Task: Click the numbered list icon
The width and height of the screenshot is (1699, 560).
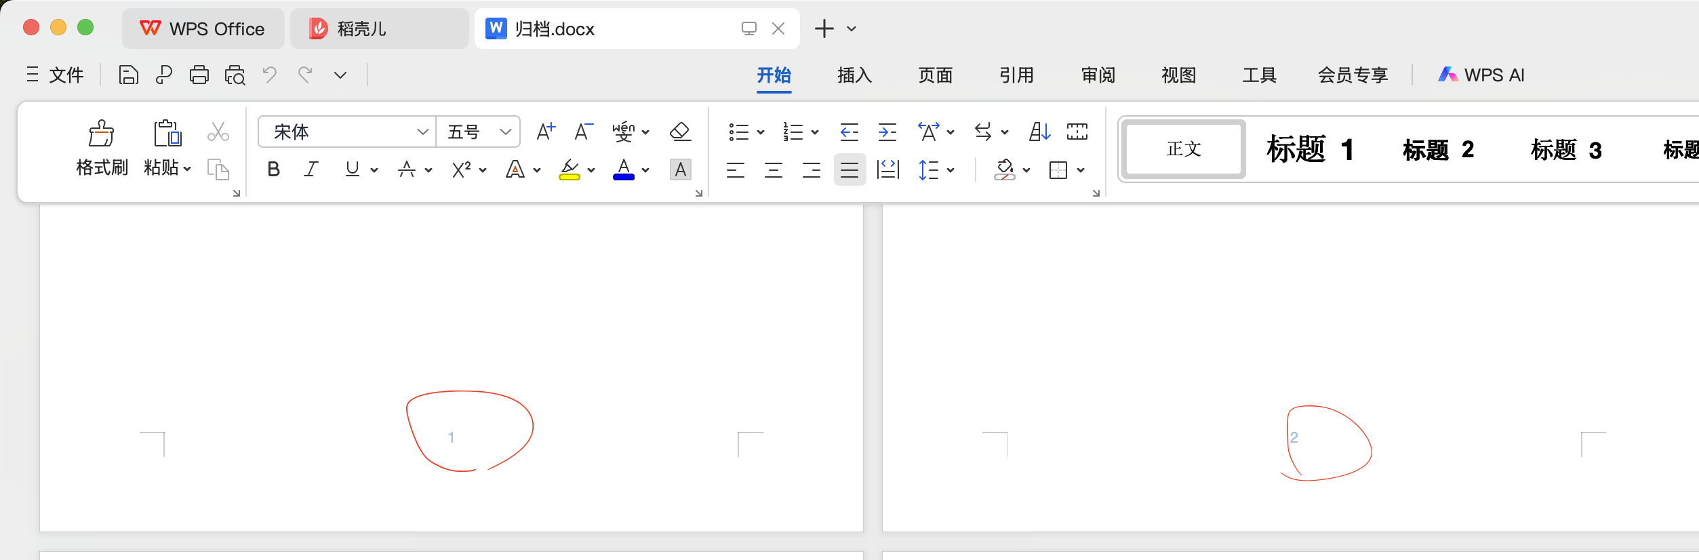Action: coord(793,132)
